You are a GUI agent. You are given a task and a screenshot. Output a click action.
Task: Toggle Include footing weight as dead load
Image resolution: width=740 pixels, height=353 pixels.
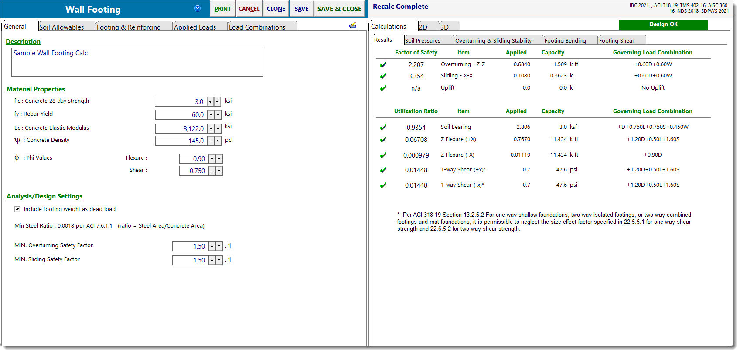pos(17,209)
